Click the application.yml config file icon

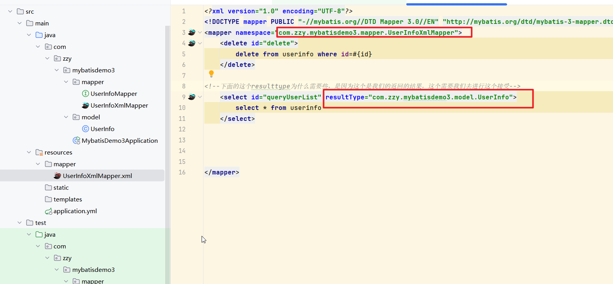click(48, 211)
